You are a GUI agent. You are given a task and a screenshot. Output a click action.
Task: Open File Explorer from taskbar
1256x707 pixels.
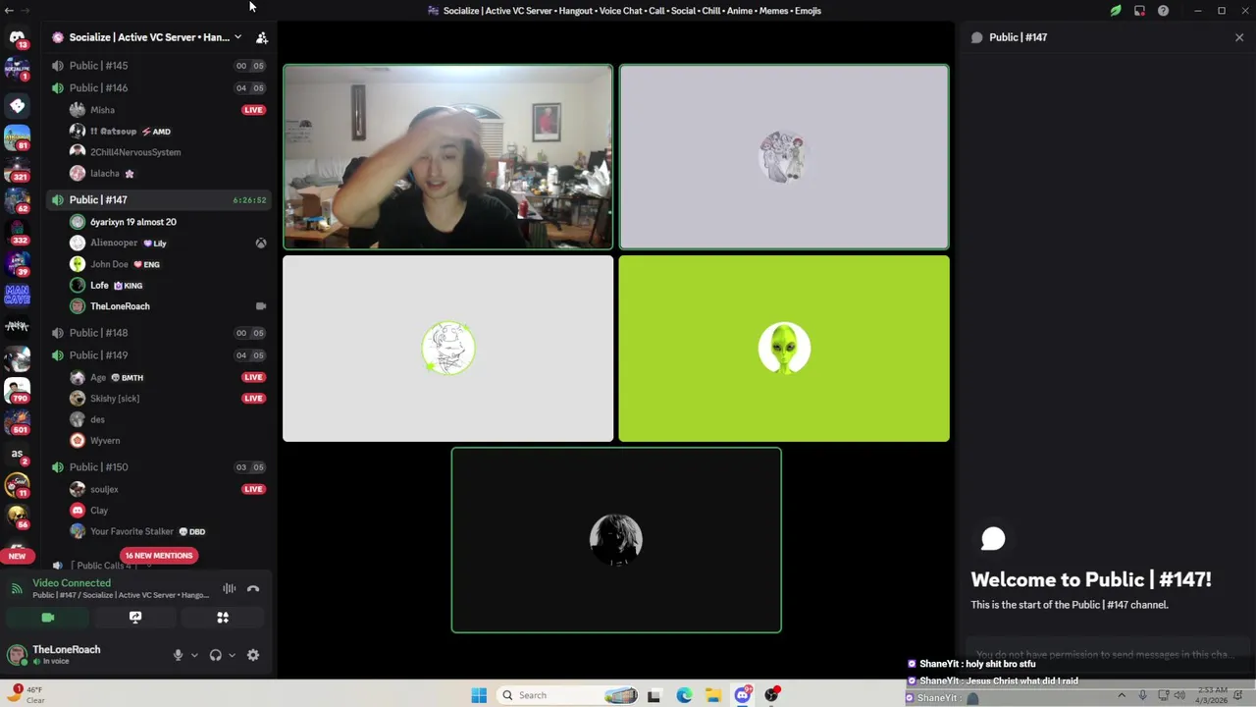pos(713,695)
